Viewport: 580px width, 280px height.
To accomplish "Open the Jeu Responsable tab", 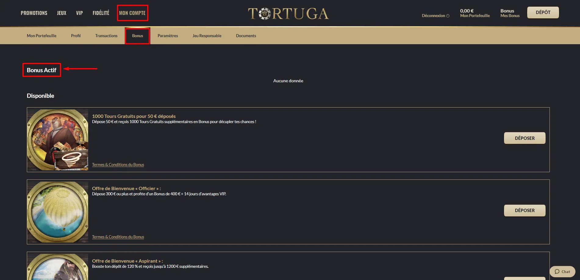I will tap(207, 36).
